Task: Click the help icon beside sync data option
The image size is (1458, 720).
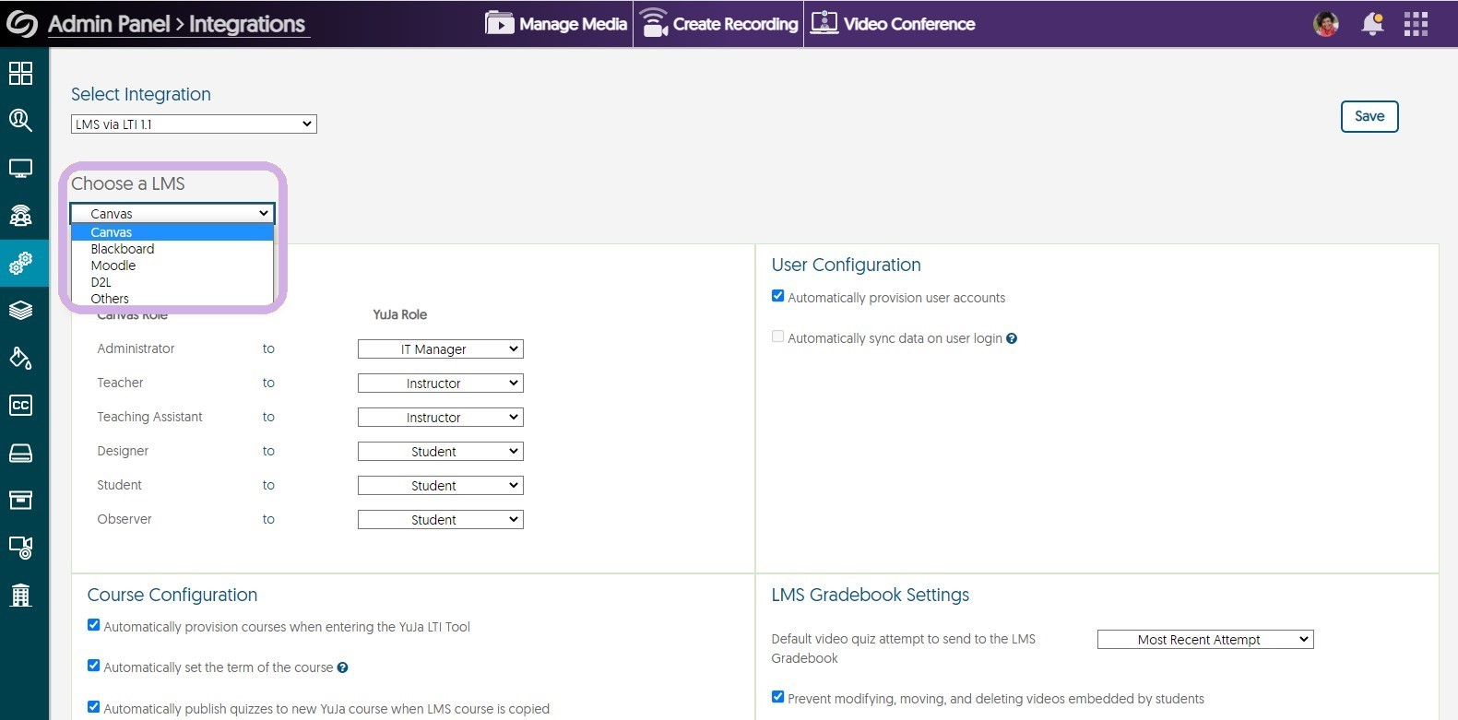Action: [x=1012, y=338]
